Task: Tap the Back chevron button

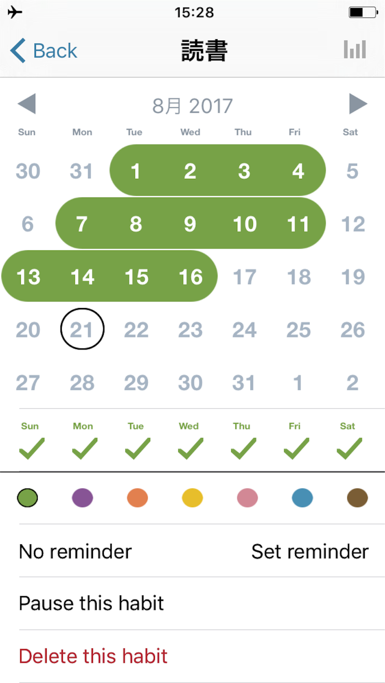Action: point(43,50)
